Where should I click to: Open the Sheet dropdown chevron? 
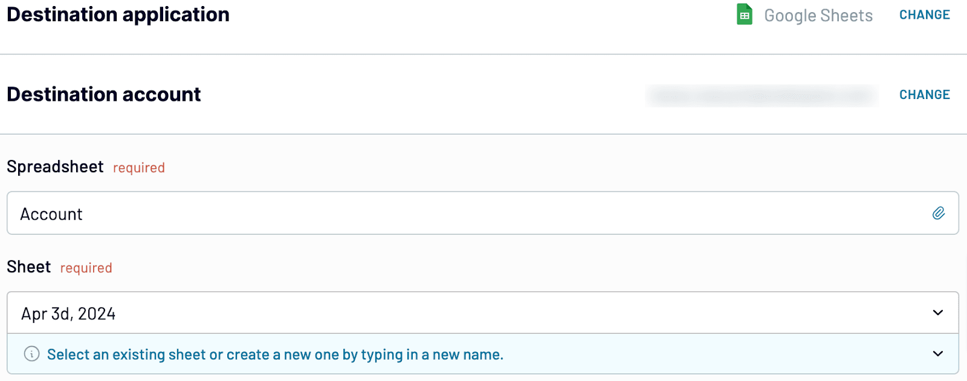coord(938,313)
